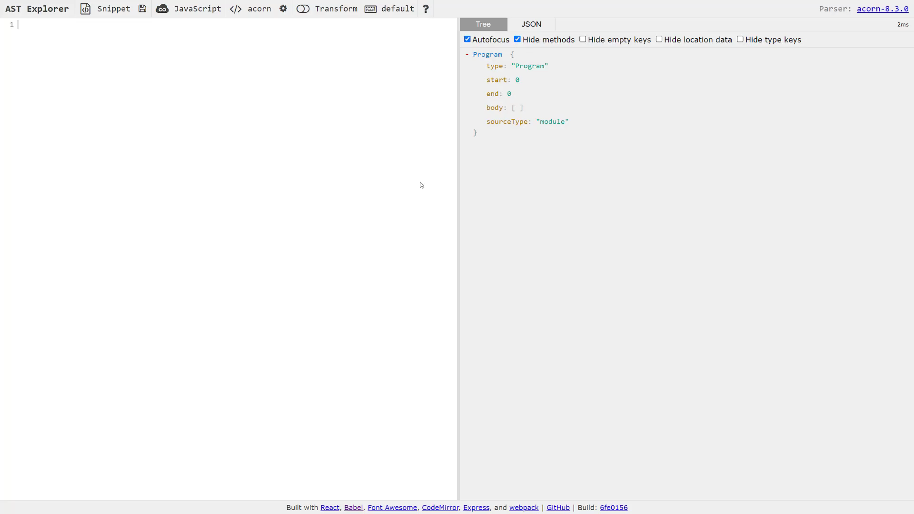Click the AST Explorer home icon
Image resolution: width=914 pixels, height=514 pixels.
pos(36,8)
